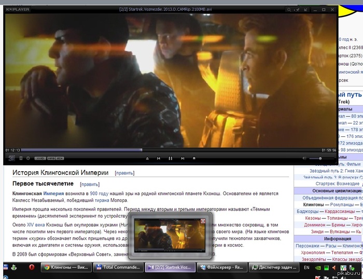Close the taskbar thumbnail preview popup
Screen dimensions: 363x279
coord(203,220)
